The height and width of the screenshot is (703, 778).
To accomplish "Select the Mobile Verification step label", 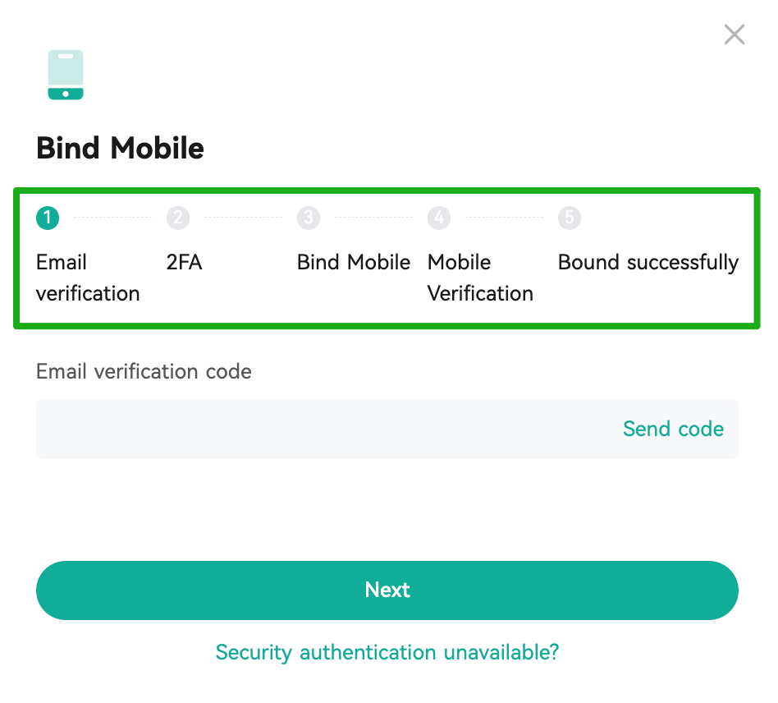I will [x=480, y=278].
